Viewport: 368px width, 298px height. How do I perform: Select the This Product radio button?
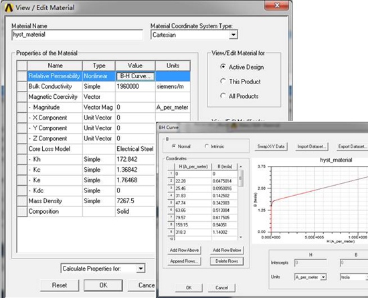(223, 81)
